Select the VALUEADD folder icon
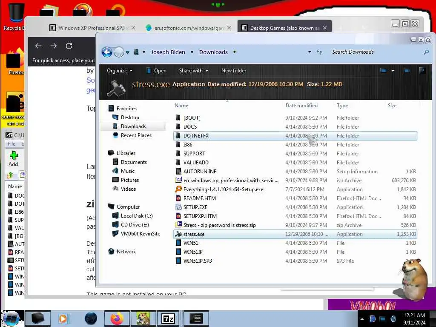 click(178, 162)
